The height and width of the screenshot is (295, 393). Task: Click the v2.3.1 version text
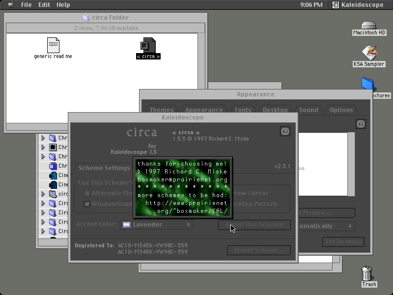[x=282, y=166]
